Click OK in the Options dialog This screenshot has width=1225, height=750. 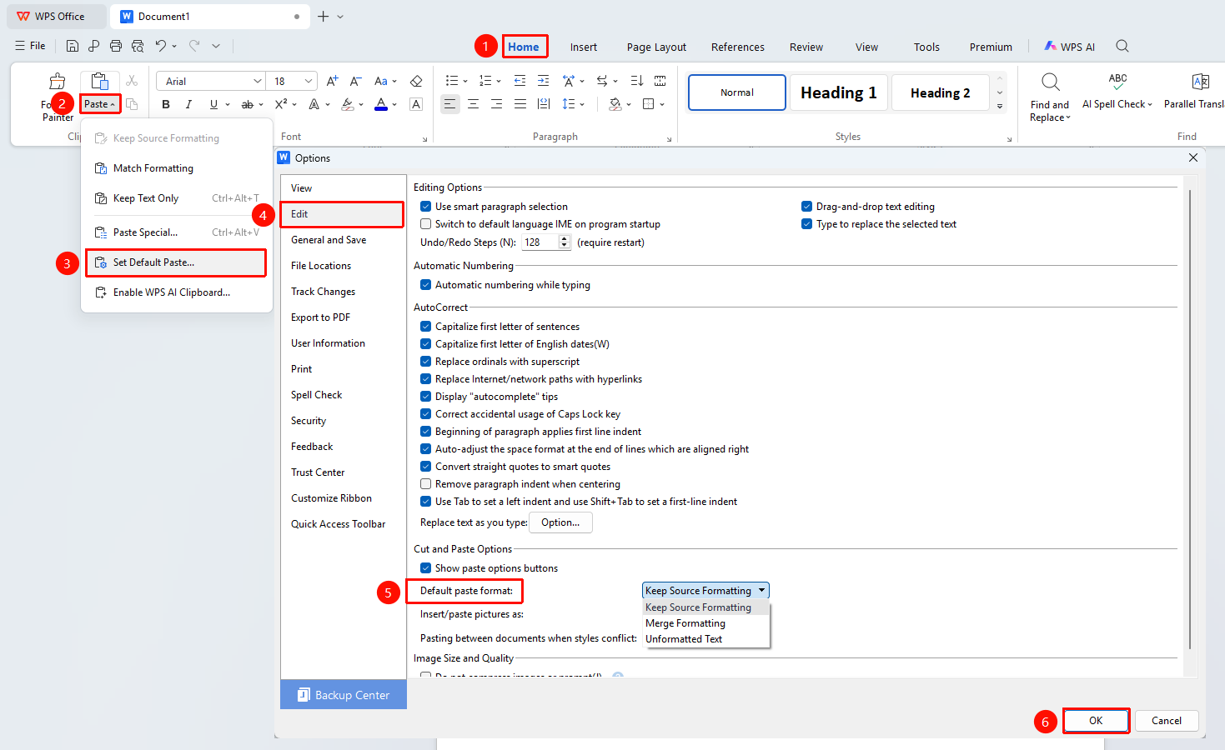[1096, 721]
